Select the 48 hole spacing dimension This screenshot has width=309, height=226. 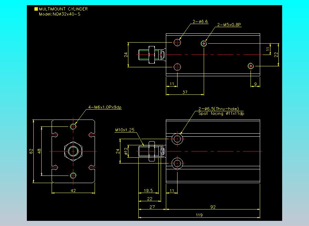pyautogui.click(x=39, y=151)
